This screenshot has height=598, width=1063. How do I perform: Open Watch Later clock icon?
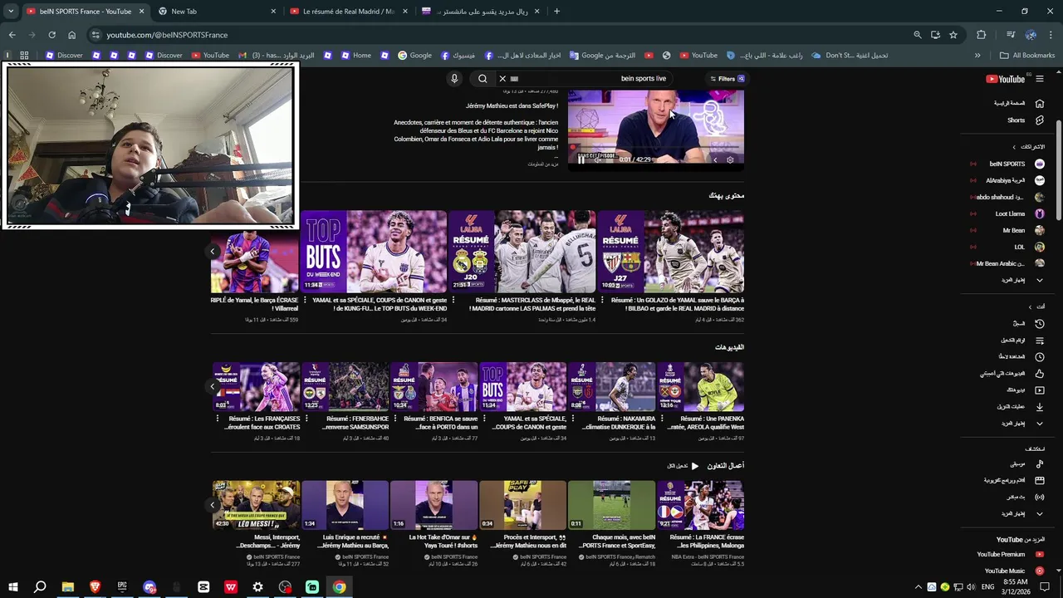1039,356
